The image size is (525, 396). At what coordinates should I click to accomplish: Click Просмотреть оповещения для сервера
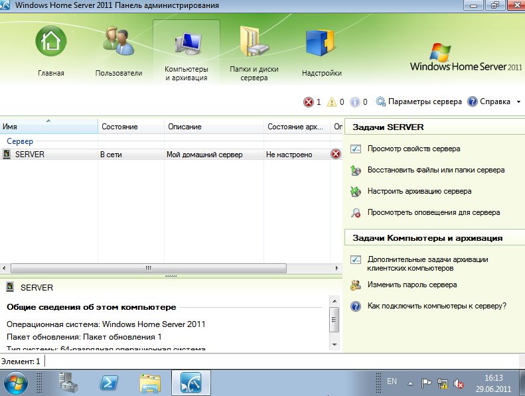[433, 212]
